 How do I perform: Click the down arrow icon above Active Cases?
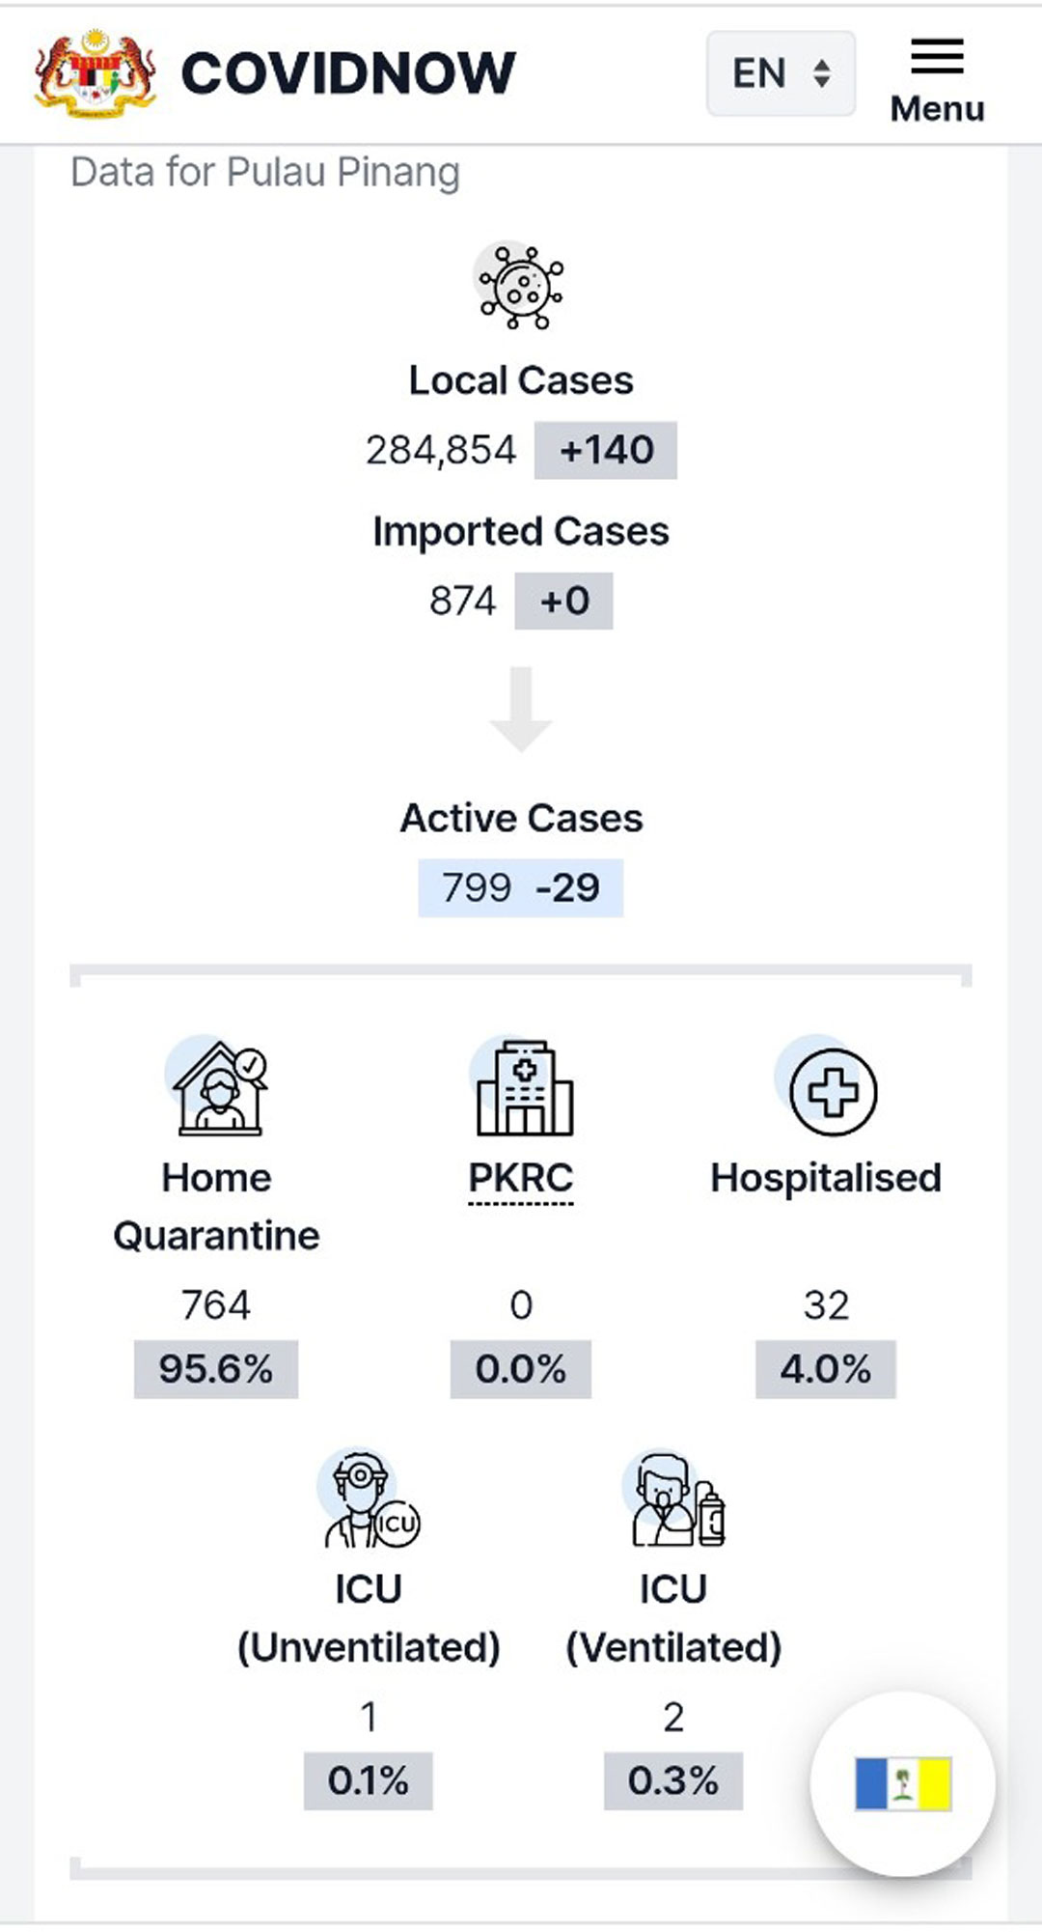[x=521, y=709]
